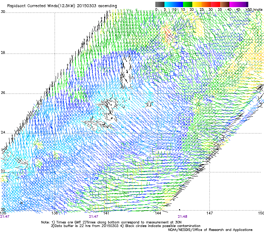
Task: Click the '45' label under the color bar
Action: point(238,10)
